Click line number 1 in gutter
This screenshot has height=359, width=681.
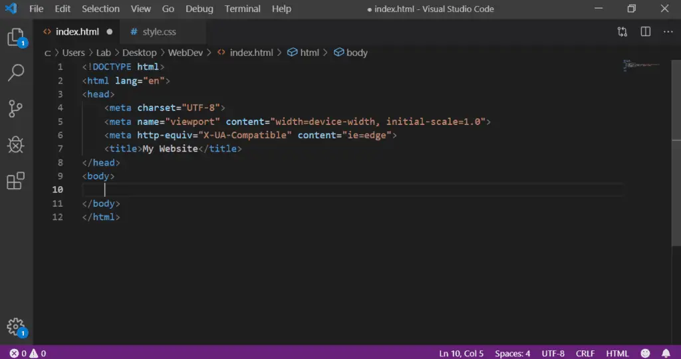[60, 67]
